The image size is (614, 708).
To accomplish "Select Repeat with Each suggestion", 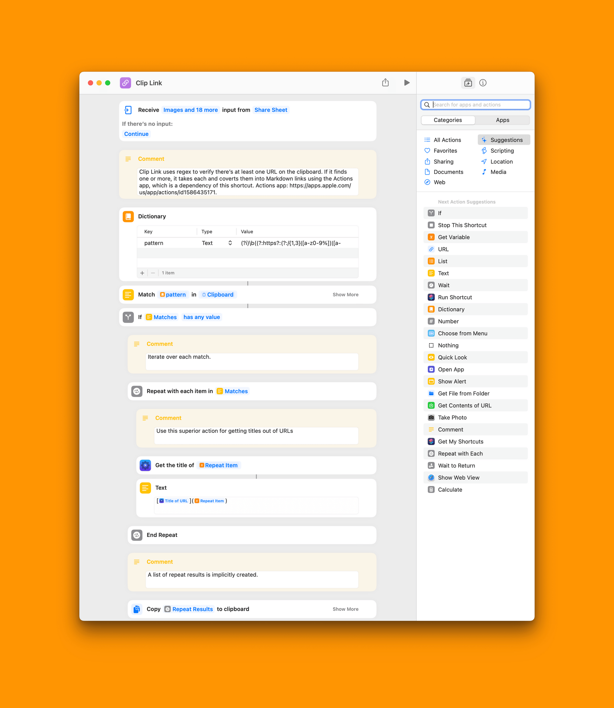I will tap(475, 454).
